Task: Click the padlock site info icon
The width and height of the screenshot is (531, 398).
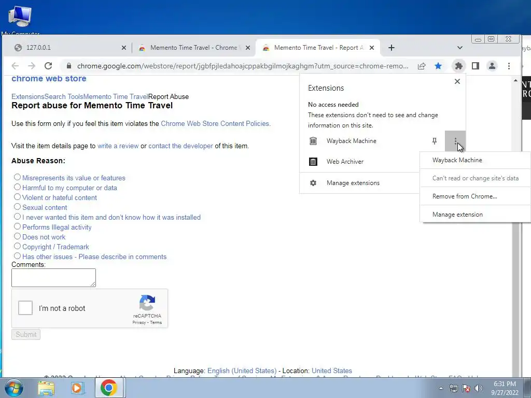Action: pyautogui.click(x=69, y=66)
